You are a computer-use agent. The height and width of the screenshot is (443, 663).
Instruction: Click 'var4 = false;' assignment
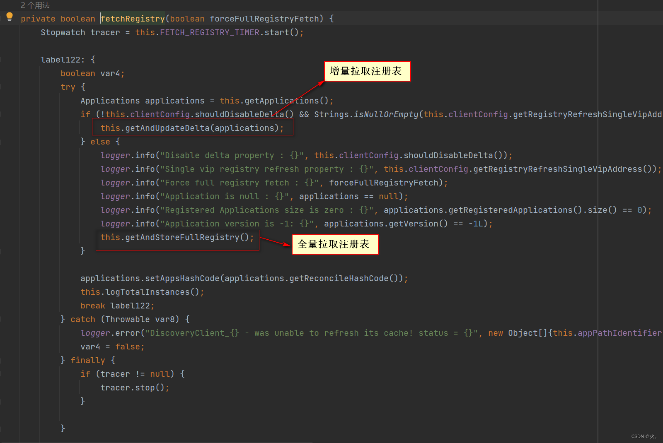tap(112, 347)
